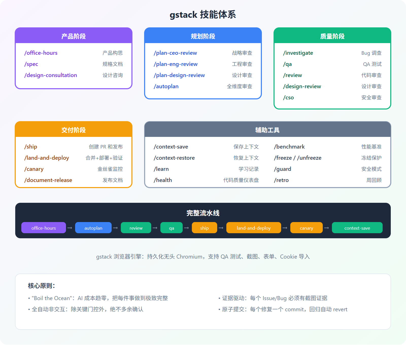The width and height of the screenshot is (406, 346).
Task: Select the /cso command
Action: (289, 97)
